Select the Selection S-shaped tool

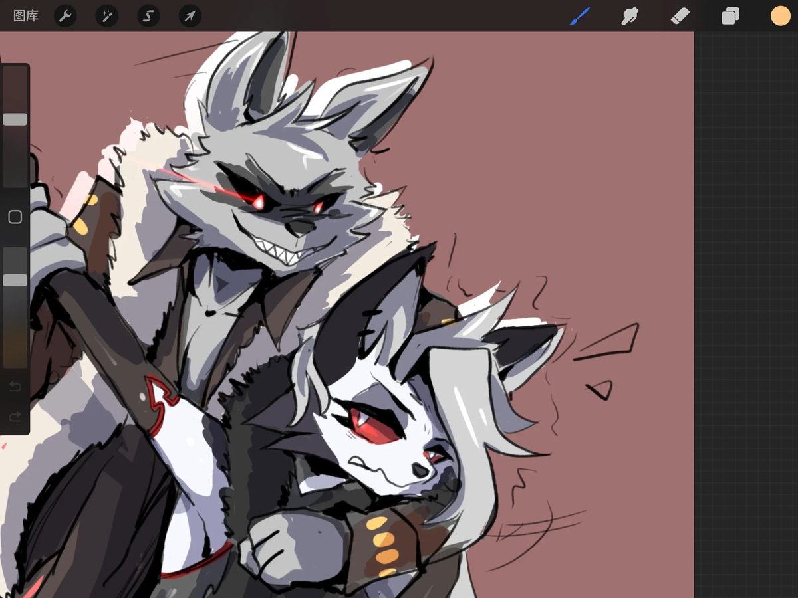click(x=148, y=16)
